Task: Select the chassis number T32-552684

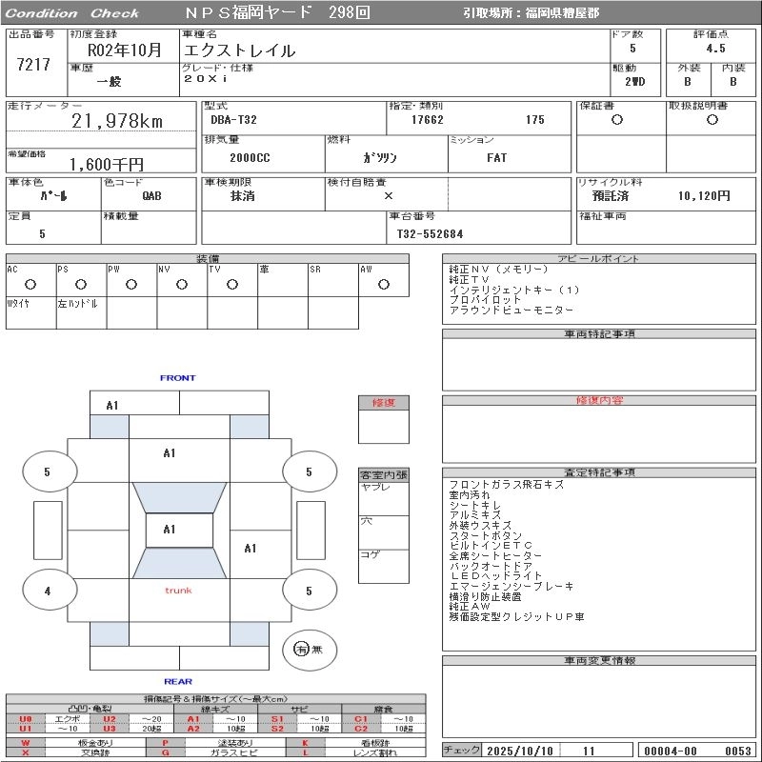Action: pos(430,233)
